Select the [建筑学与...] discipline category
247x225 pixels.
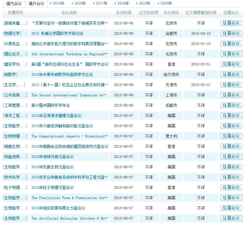(15, 64)
